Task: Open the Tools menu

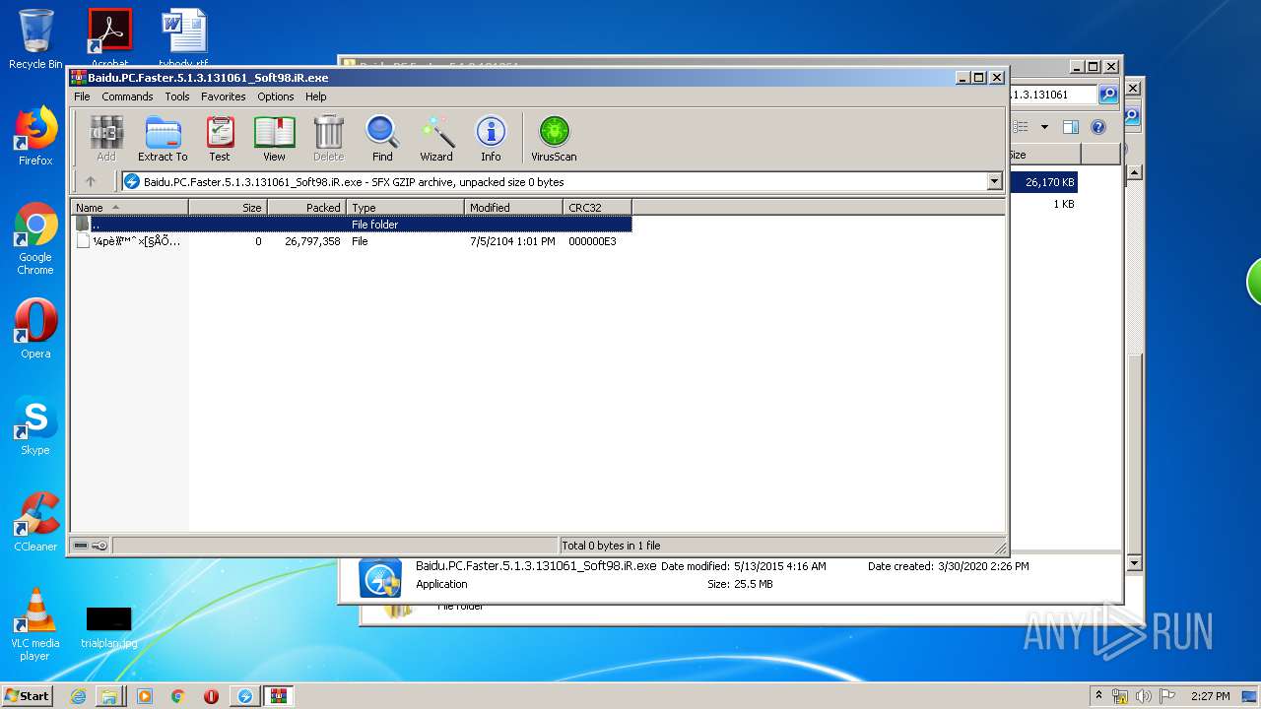Action: click(177, 97)
